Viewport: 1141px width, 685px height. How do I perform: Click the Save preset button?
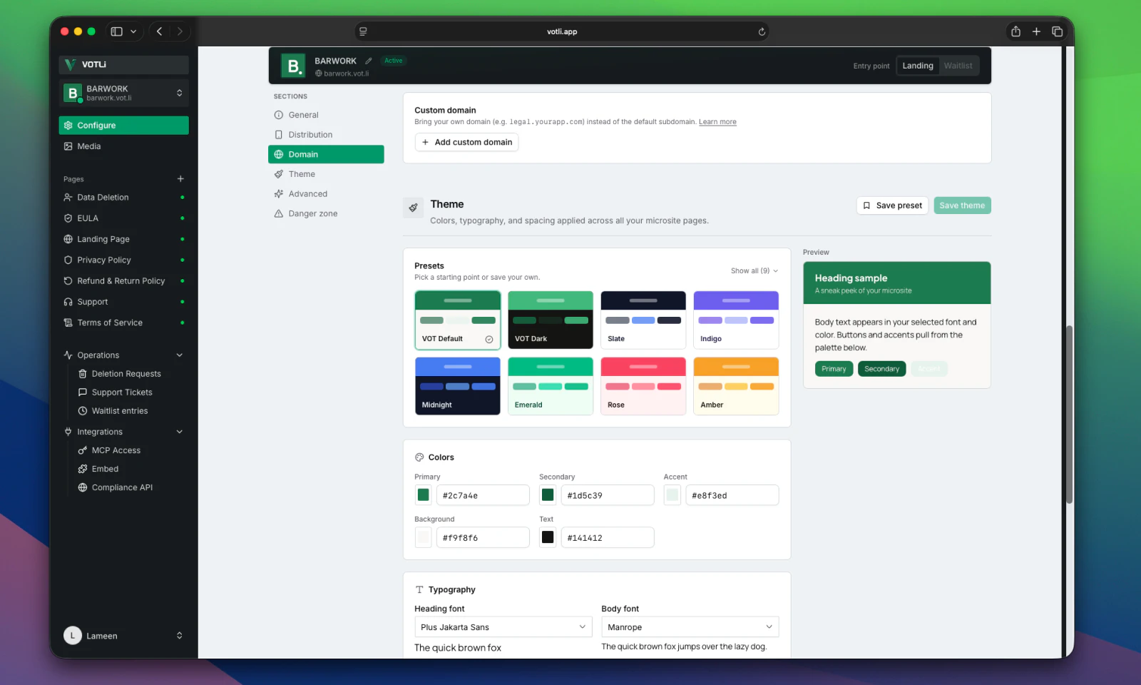click(x=892, y=205)
